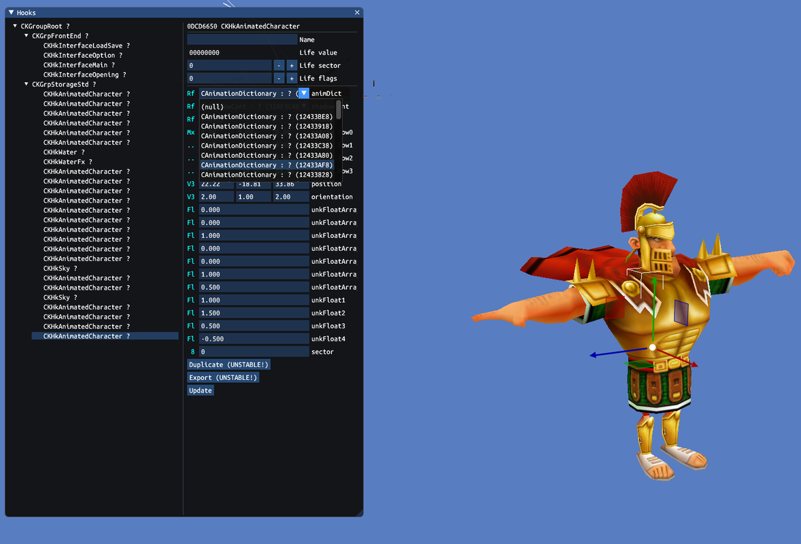Select the CKHkWater hook

coord(64,152)
